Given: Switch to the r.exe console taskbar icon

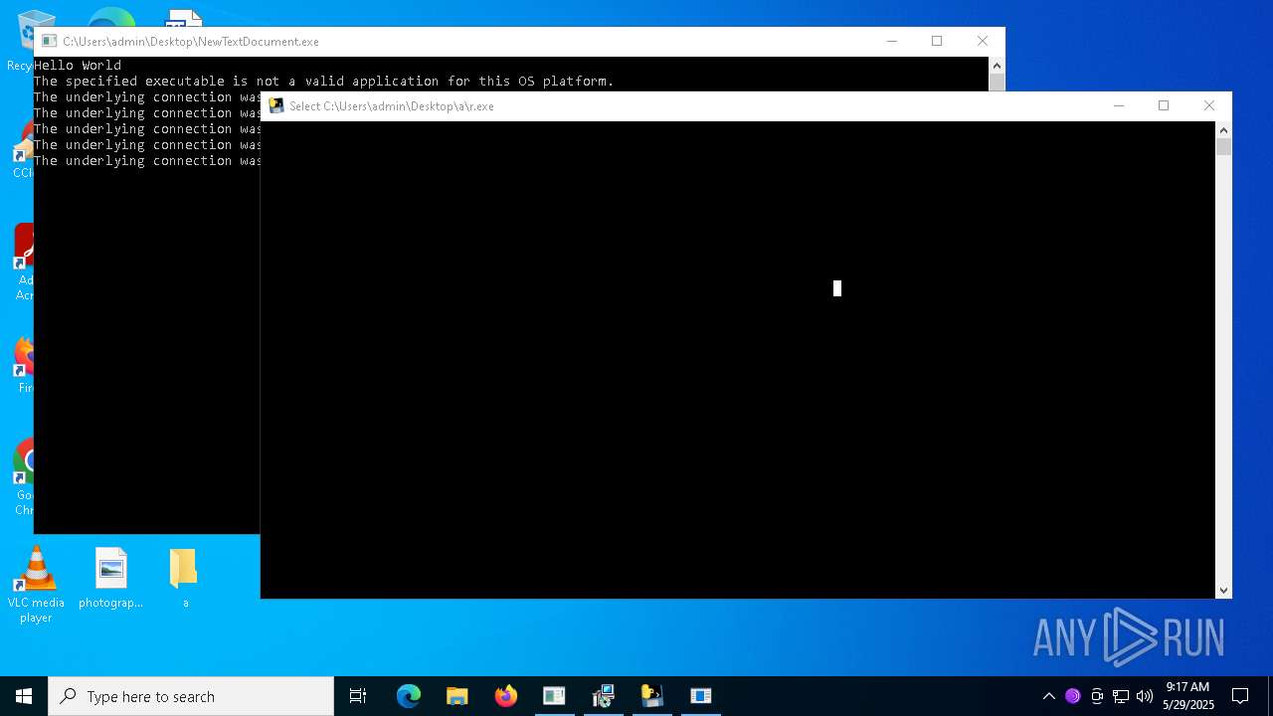Looking at the screenshot, I should 651,696.
